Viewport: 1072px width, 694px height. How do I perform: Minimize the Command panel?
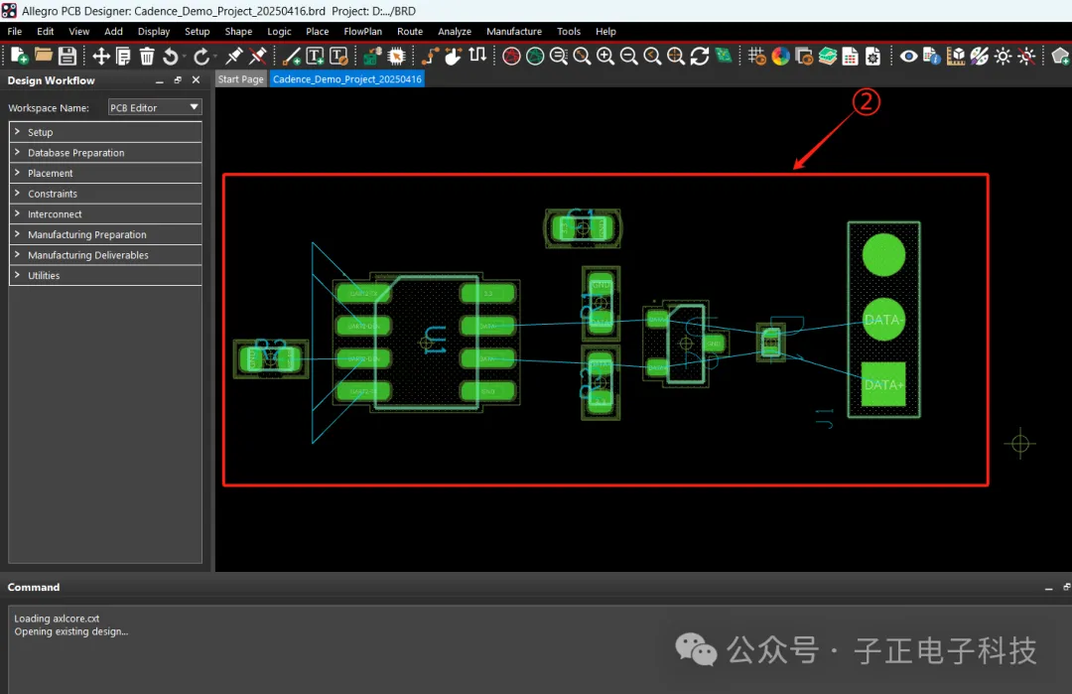click(x=1049, y=588)
